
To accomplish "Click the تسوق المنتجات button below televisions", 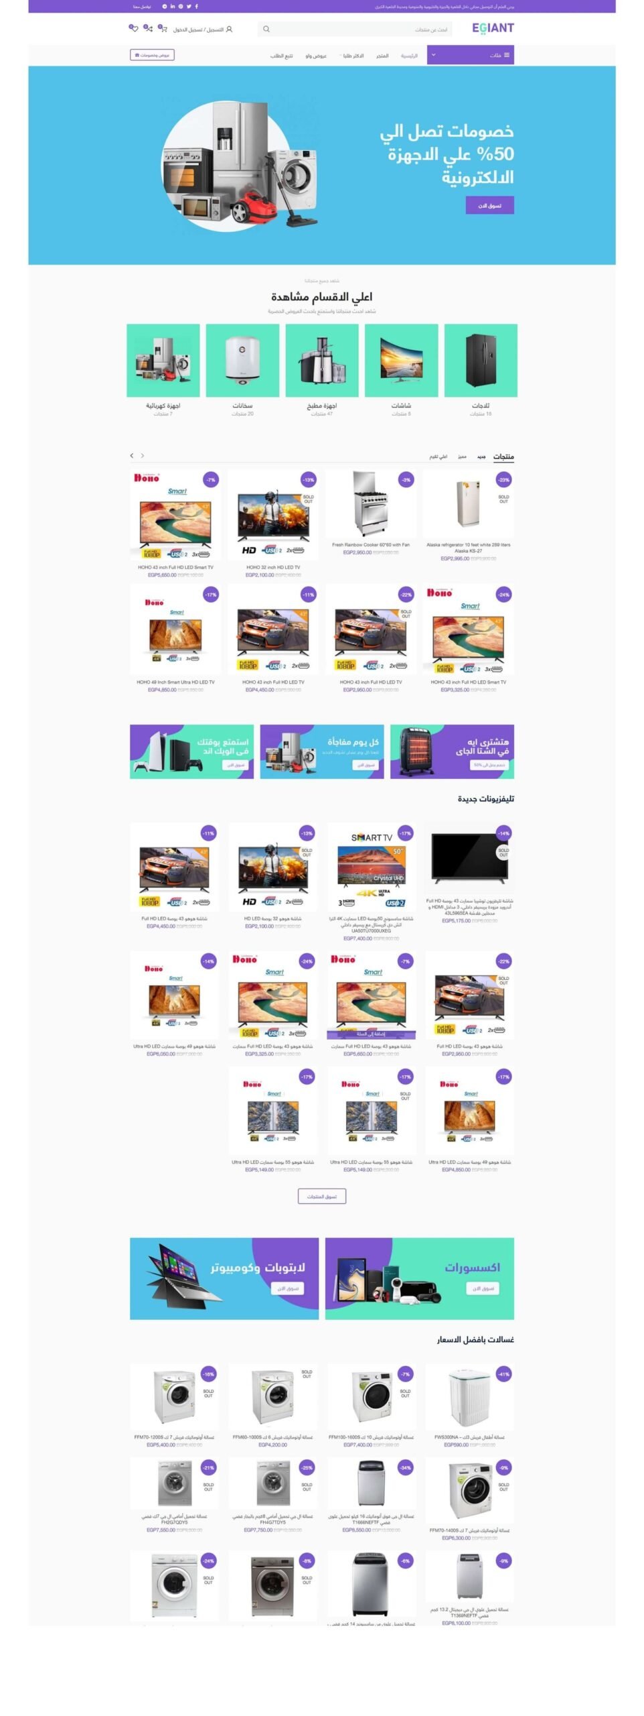I will (x=322, y=1196).
